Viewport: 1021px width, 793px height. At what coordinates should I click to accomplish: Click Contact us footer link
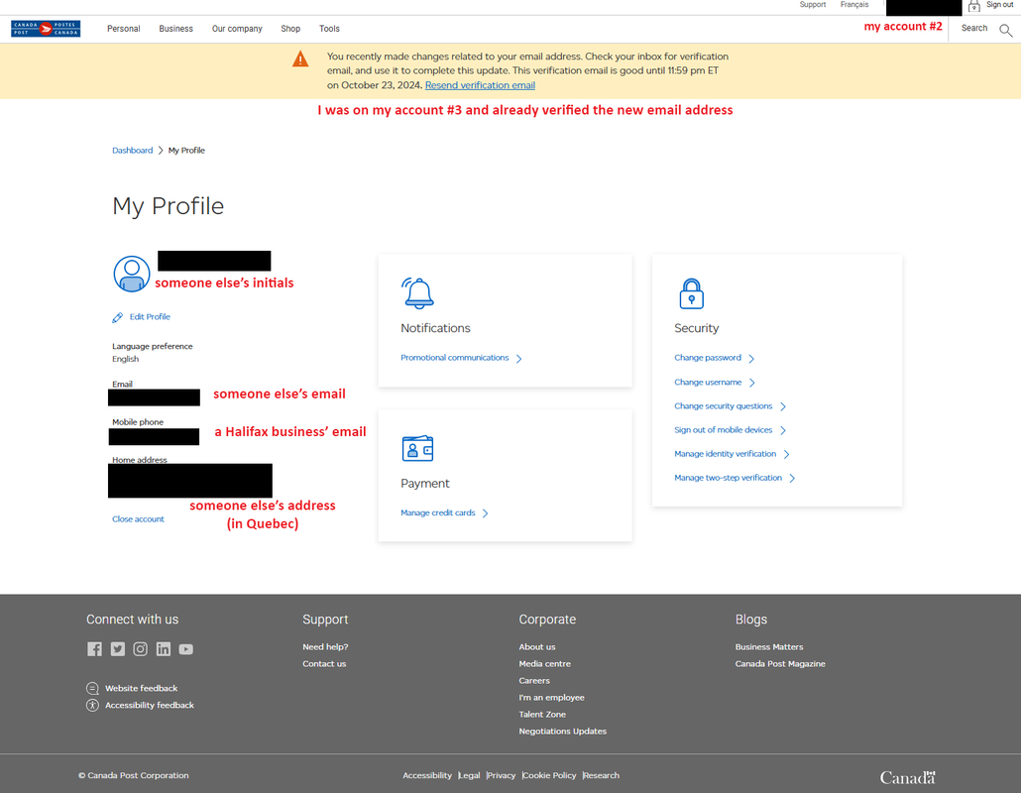pos(324,664)
